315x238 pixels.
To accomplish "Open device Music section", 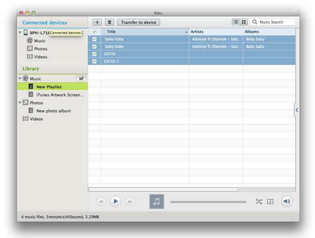I will click(40, 41).
